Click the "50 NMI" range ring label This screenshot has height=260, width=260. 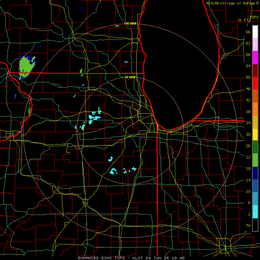point(130,77)
